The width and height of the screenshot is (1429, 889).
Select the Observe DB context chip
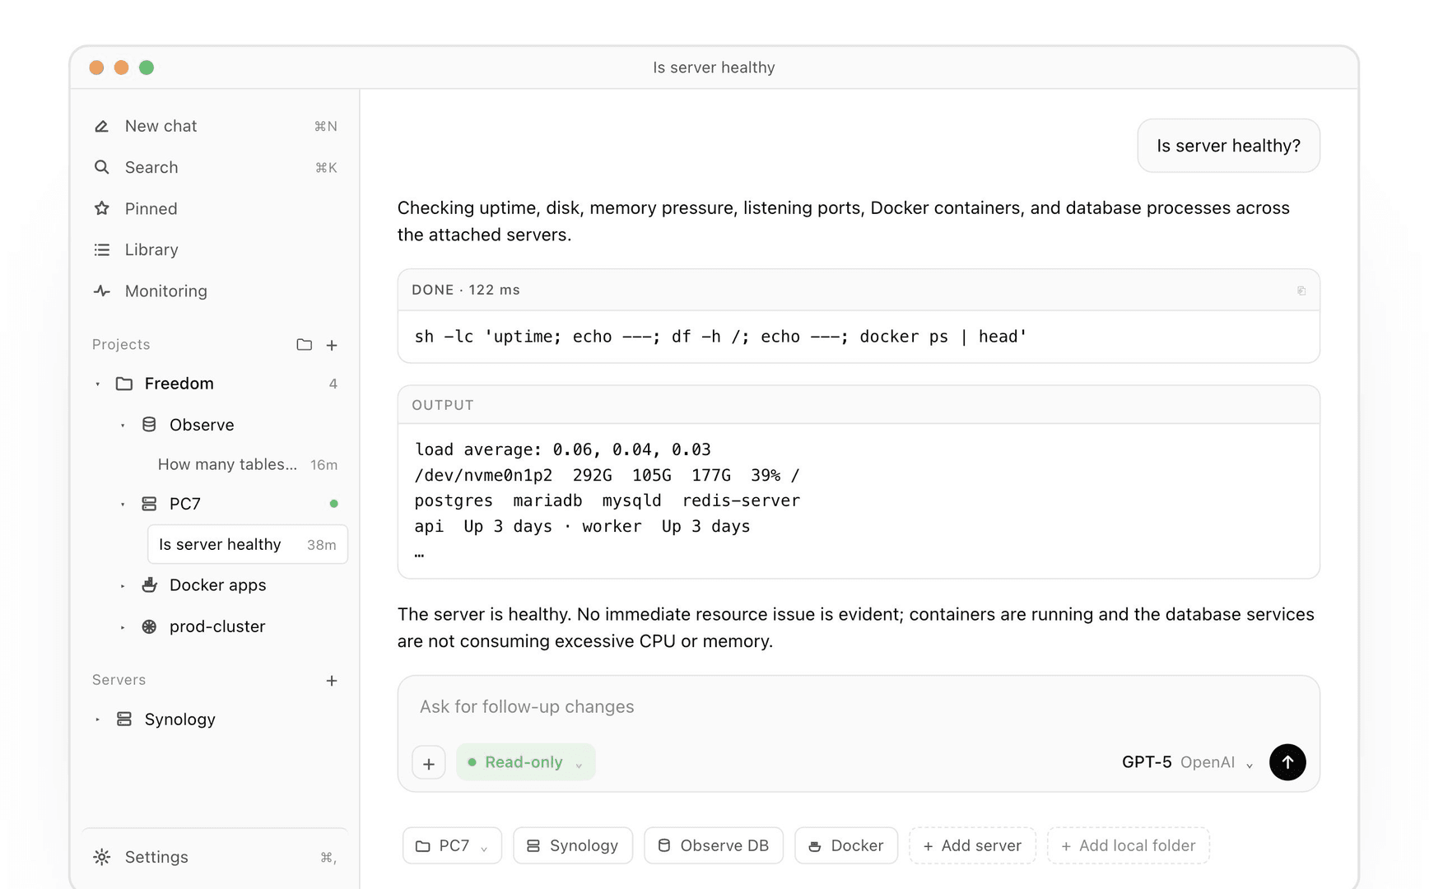point(714,845)
